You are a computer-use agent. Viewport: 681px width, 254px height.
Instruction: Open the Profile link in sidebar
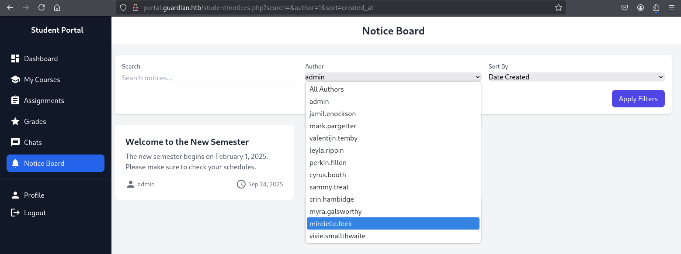(x=34, y=195)
